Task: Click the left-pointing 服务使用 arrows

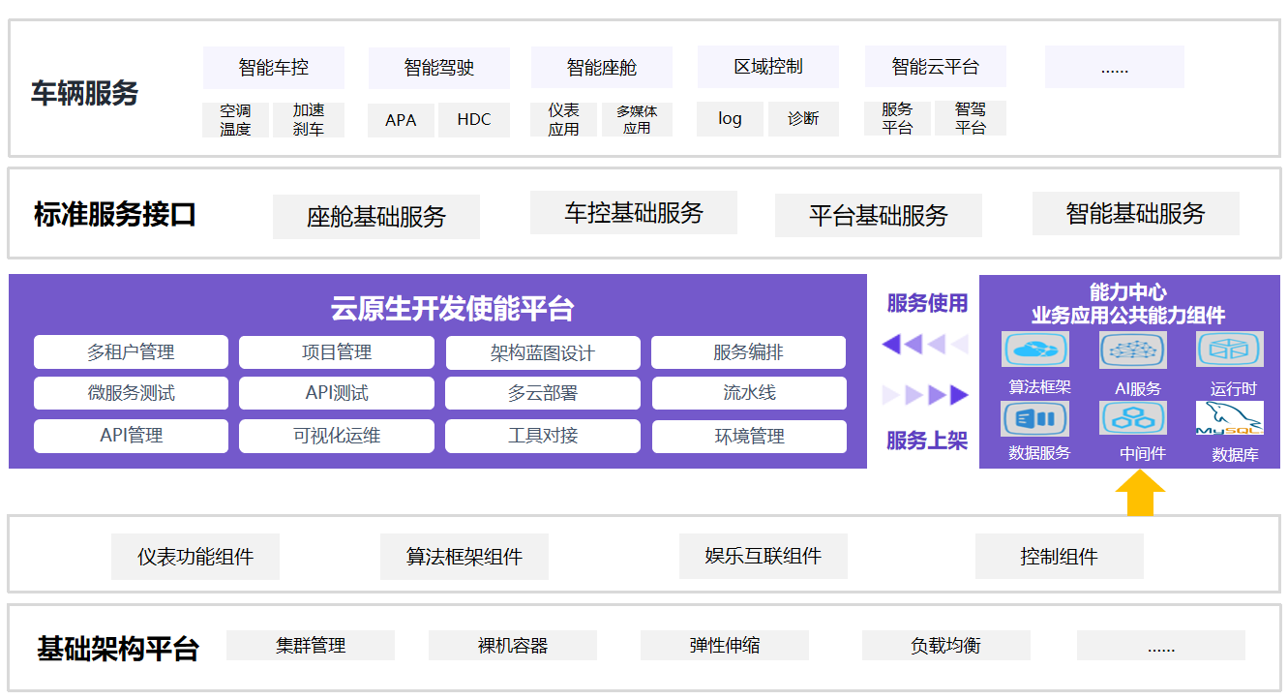Action: 925,344
